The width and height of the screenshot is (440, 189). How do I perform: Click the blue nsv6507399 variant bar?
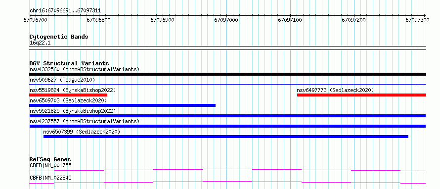point(226,137)
